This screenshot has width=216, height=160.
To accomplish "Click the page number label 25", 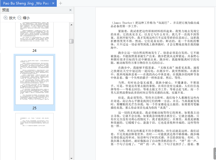I will pos(34,108).
